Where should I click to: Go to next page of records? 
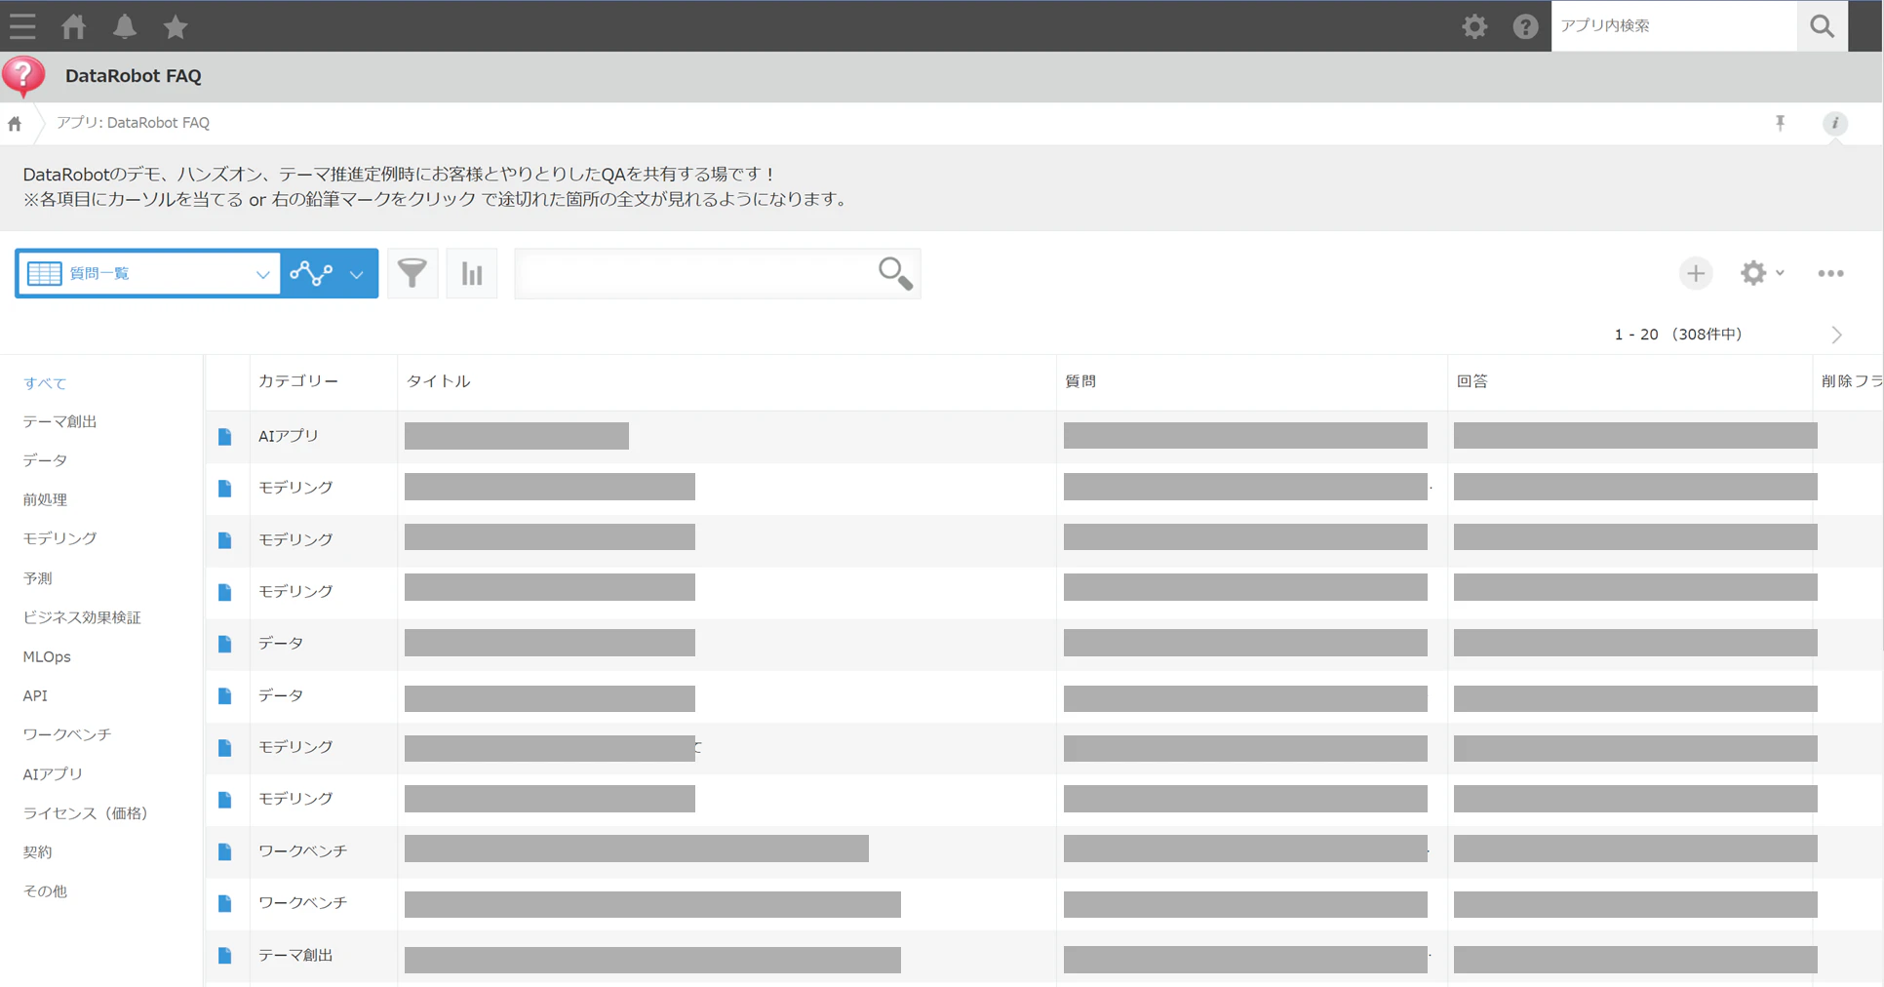click(x=1836, y=336)
